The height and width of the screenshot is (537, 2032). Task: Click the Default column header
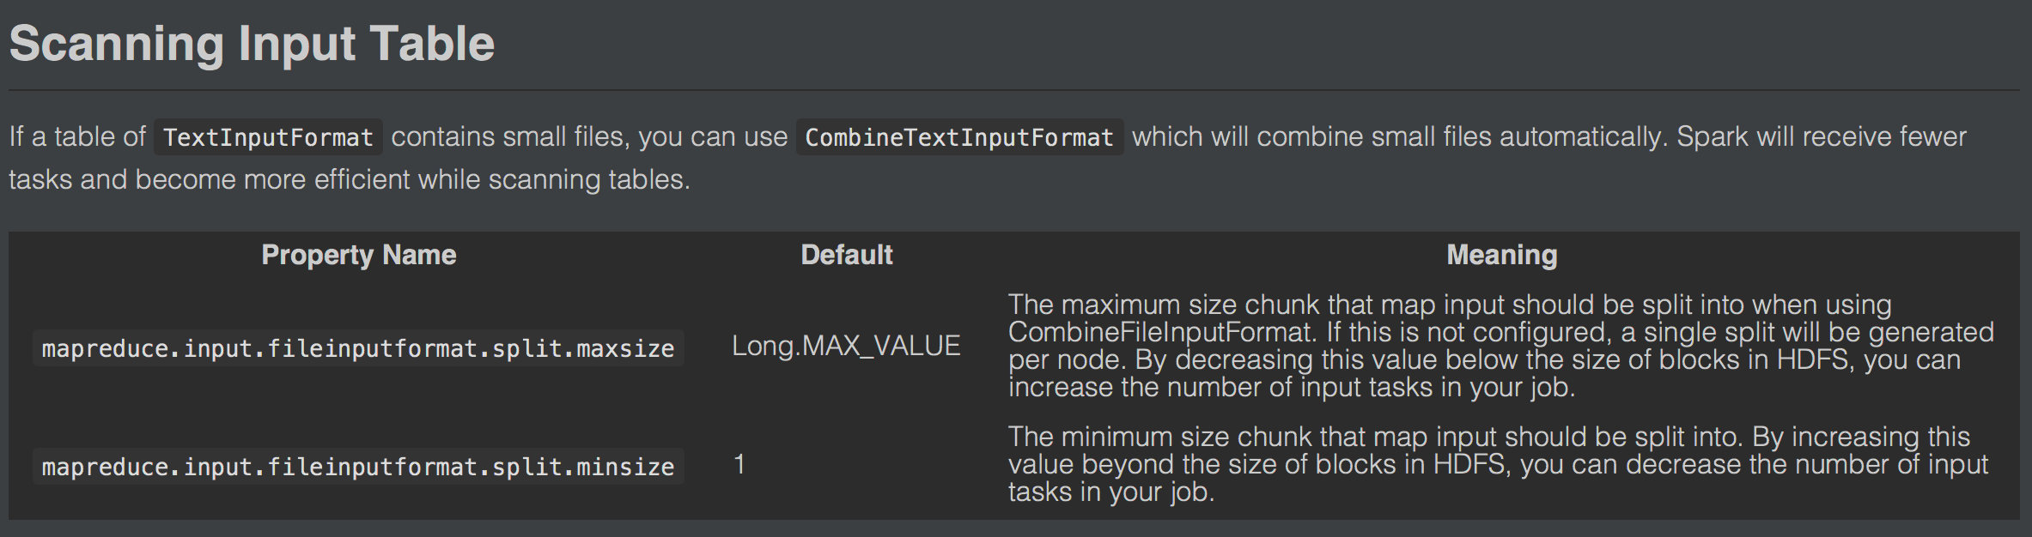point(846,255)
